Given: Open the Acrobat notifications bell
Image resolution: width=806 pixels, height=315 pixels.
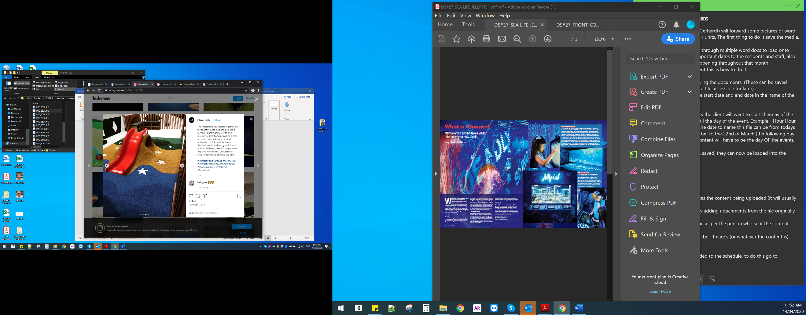Looking at the screenshot, I should coord(676,25).
